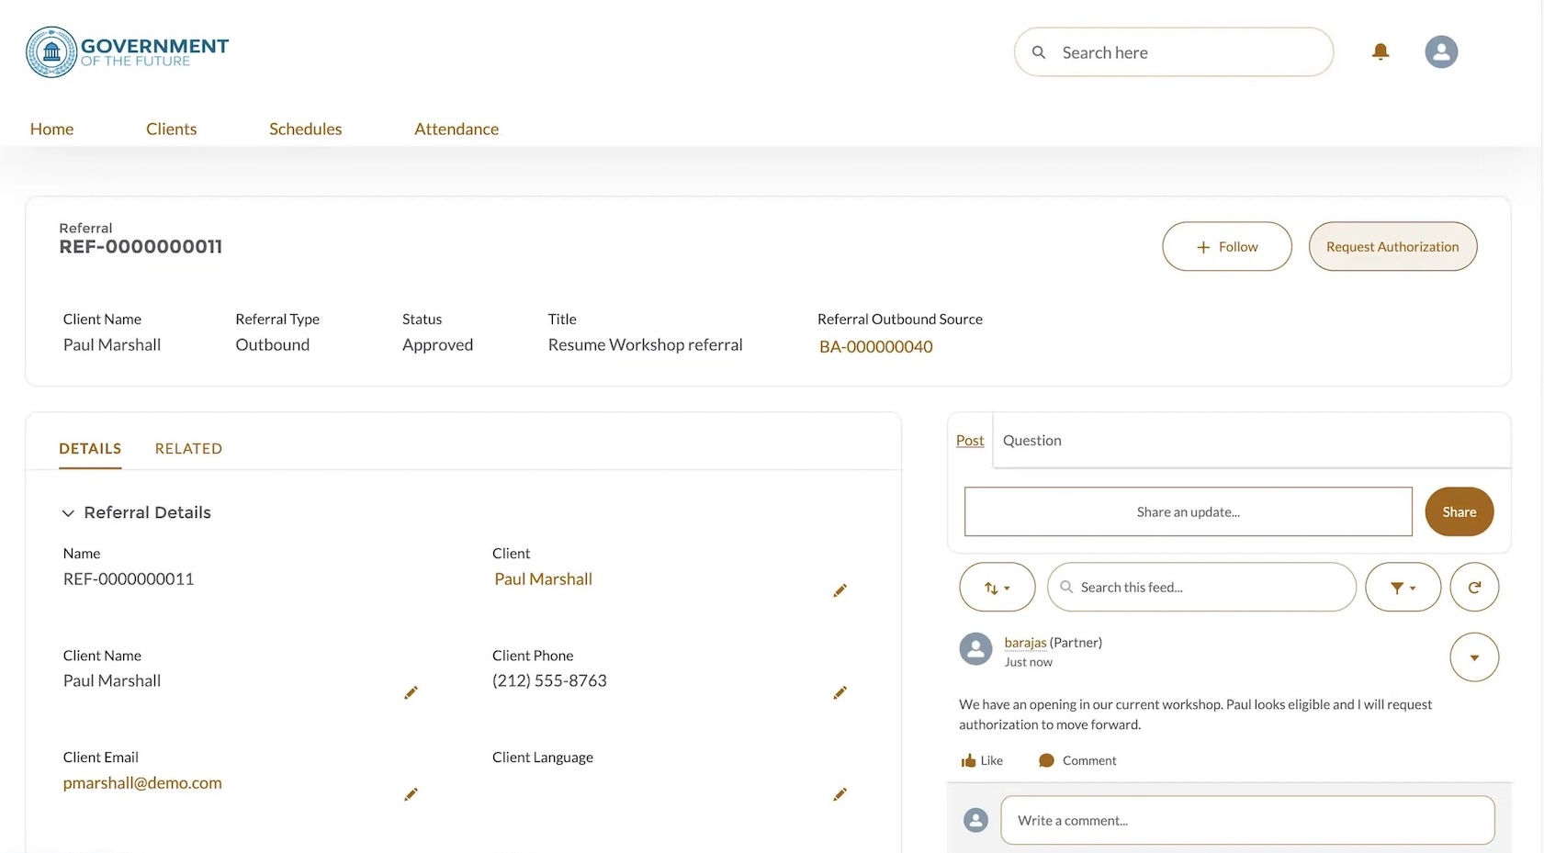Open the user profile avatar menu
The height and width of the screenshot is (853, 1544).
point(1441,52)
